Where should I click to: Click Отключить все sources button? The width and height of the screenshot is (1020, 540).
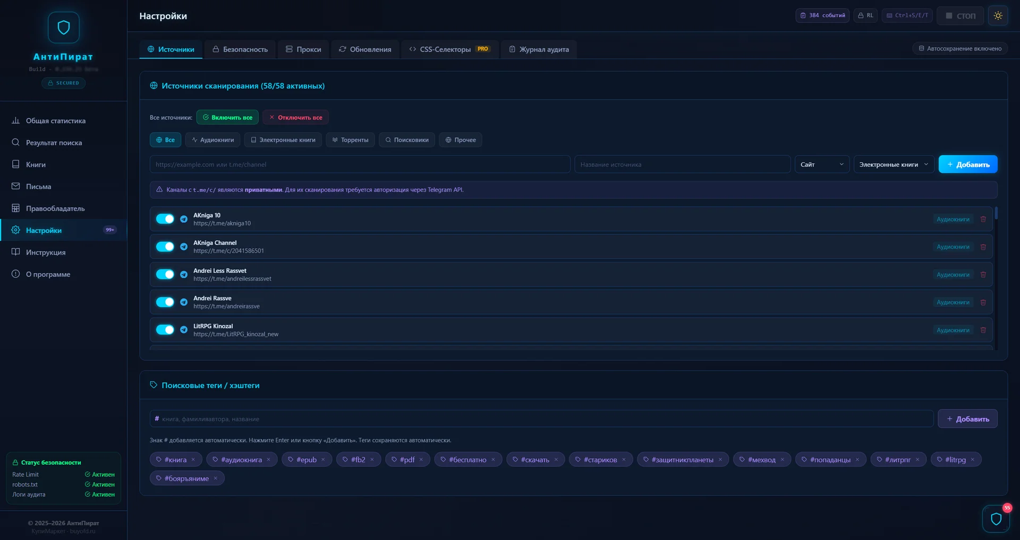pos(295,117)
